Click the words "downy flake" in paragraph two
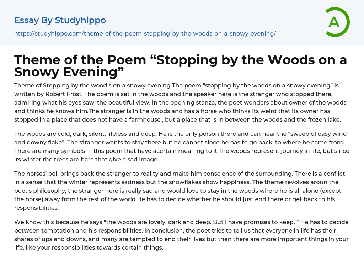The width and height of the screenshot is (364, 272). coord(42,143)
